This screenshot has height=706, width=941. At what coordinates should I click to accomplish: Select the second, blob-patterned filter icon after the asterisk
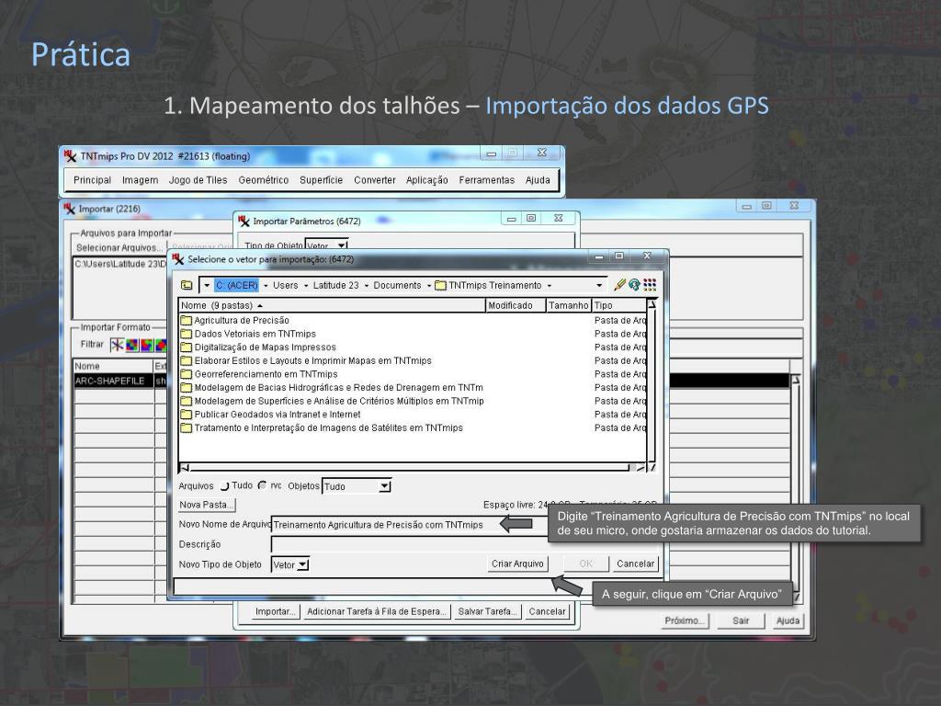(x=146, y=346)
